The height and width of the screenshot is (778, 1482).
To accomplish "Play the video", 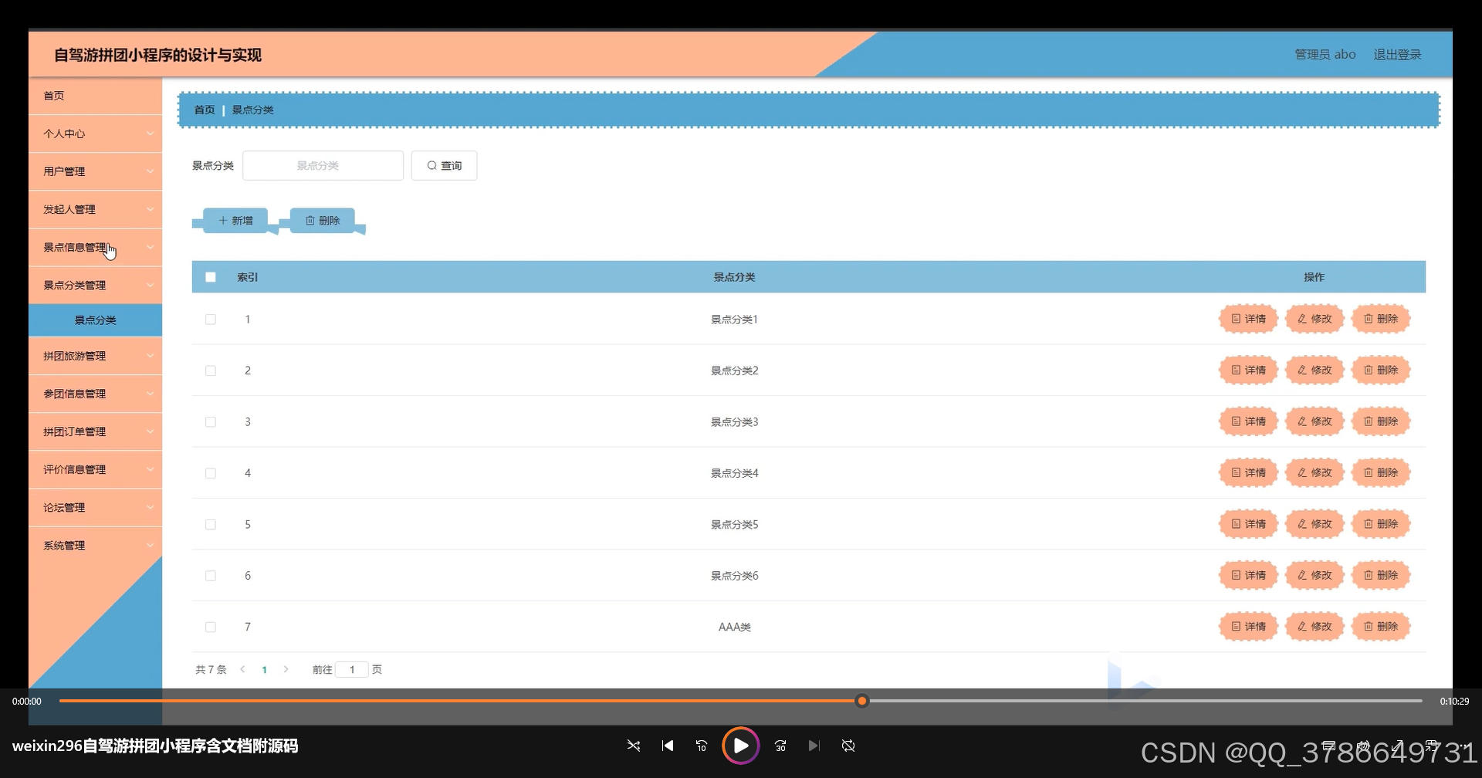I will 741,746.
